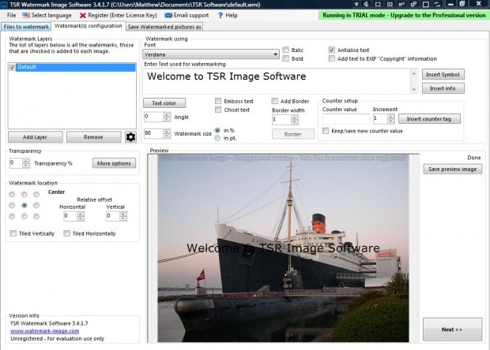Check Add text to EXIF Copyright information

point(332,58)
